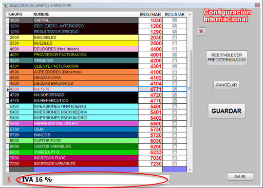Check NO LISTAR for ACREEDORES row
The image size is (263, 188).
(x=174, y=72)
